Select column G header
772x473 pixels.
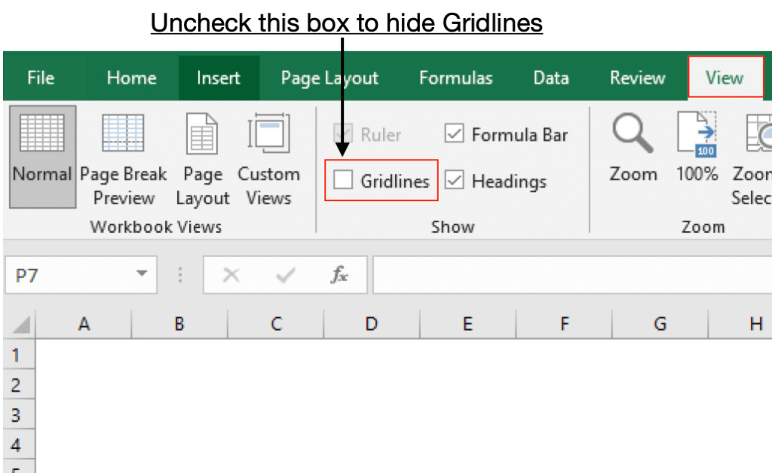click(x=660, y=324)
